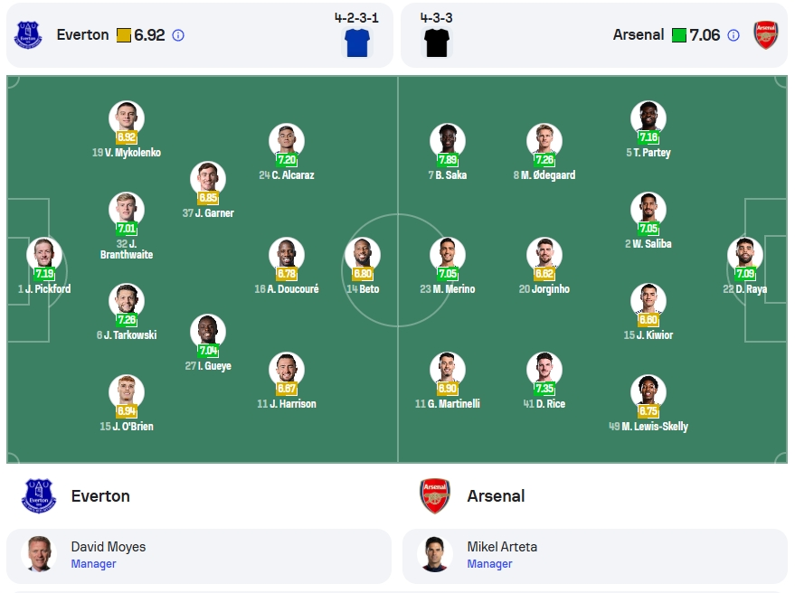
Task: Select D. Raya's goalkeeper avatar
Action: tap(745, 254)
